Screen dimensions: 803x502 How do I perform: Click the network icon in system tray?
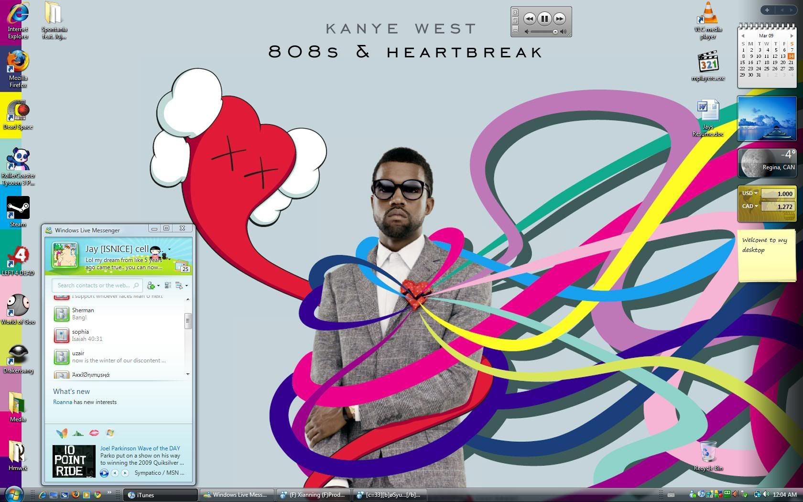[757, 494]
